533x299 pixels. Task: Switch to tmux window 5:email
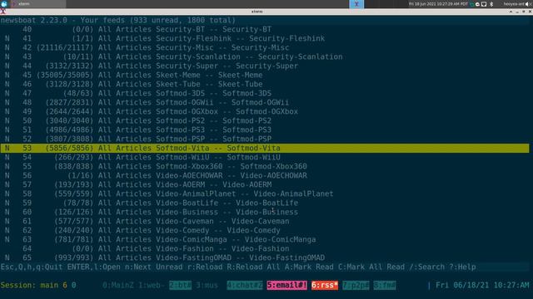286,285
